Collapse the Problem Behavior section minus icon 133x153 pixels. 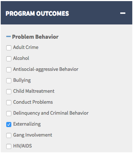tap(8, 37)
